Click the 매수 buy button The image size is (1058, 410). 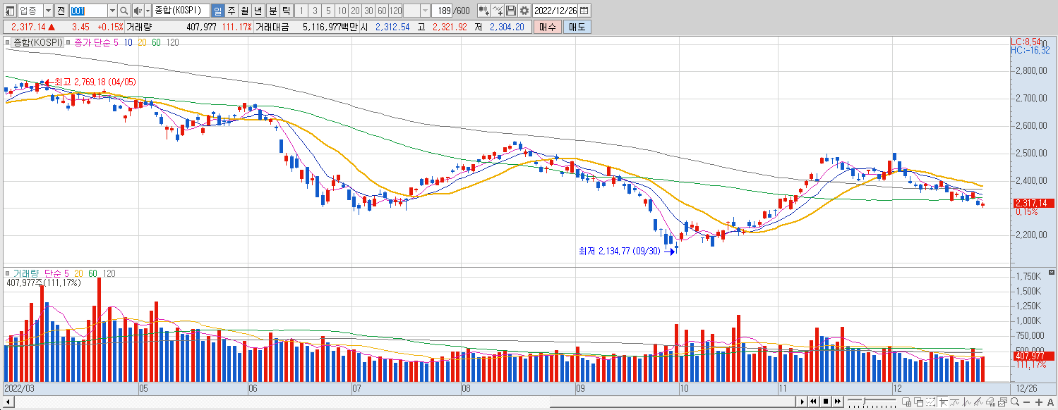tap(548, 27)
